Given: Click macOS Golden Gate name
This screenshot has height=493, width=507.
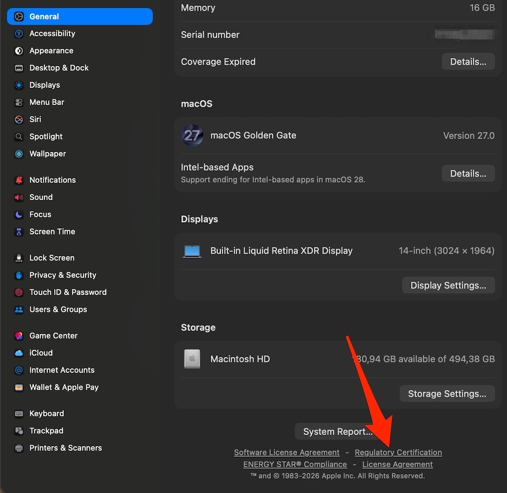Looking at the screenshot, I should click(253, 136).
